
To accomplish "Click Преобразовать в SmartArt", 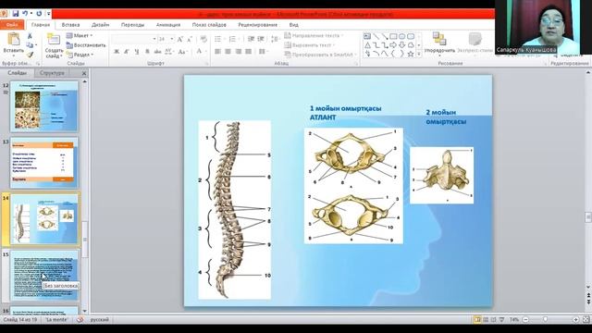I will (x=320, y=55).
